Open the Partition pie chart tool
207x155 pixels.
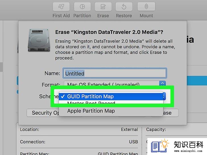(x=82, y=7)
